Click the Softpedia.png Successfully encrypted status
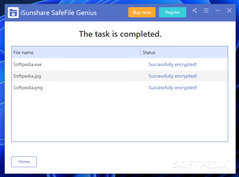Viewport: 239px width, 177px height. (173, 88)
